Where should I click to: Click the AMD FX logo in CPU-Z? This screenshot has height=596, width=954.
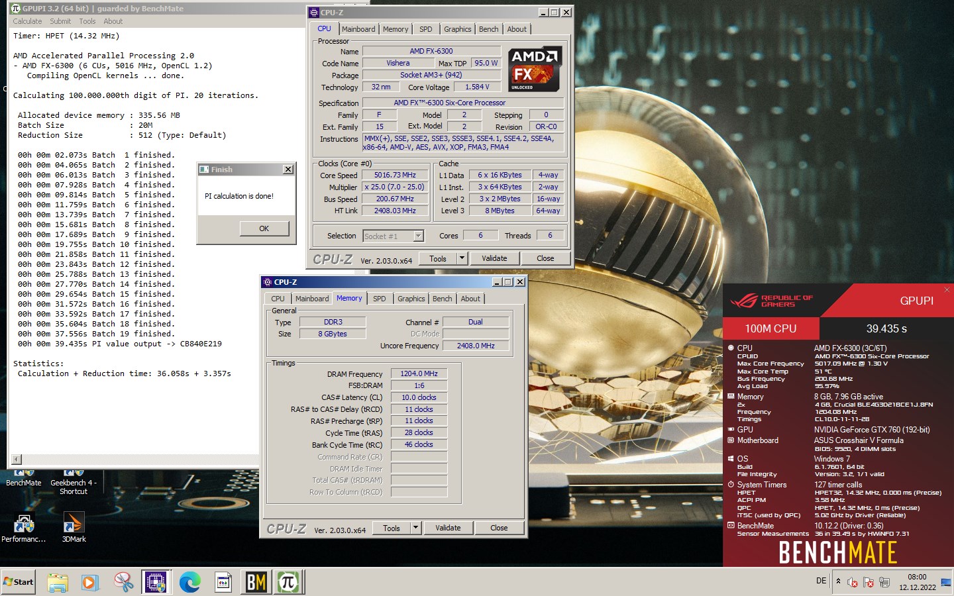point(535,69)
